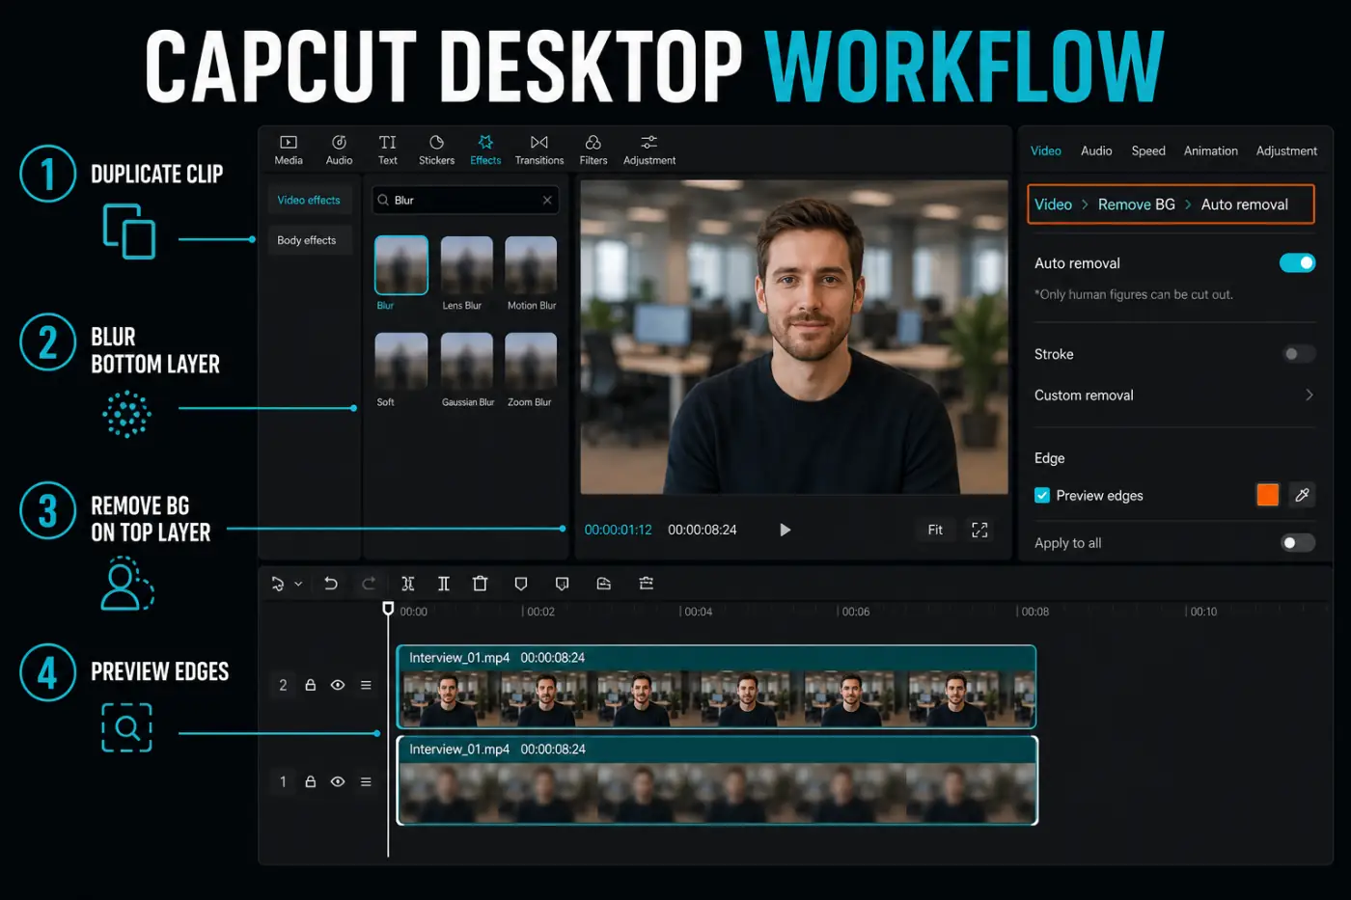Select the Blur effect thumbnail
The height and width of the screenshot is (900, 1351).
(x=400, y=265)
